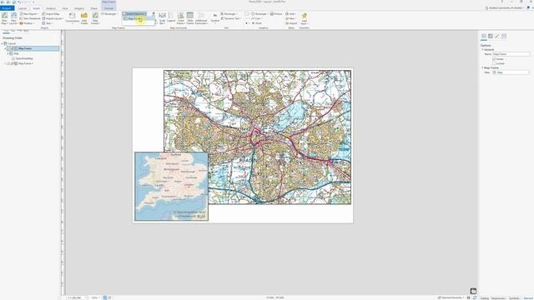Click Import Map button

pos(51,14)
